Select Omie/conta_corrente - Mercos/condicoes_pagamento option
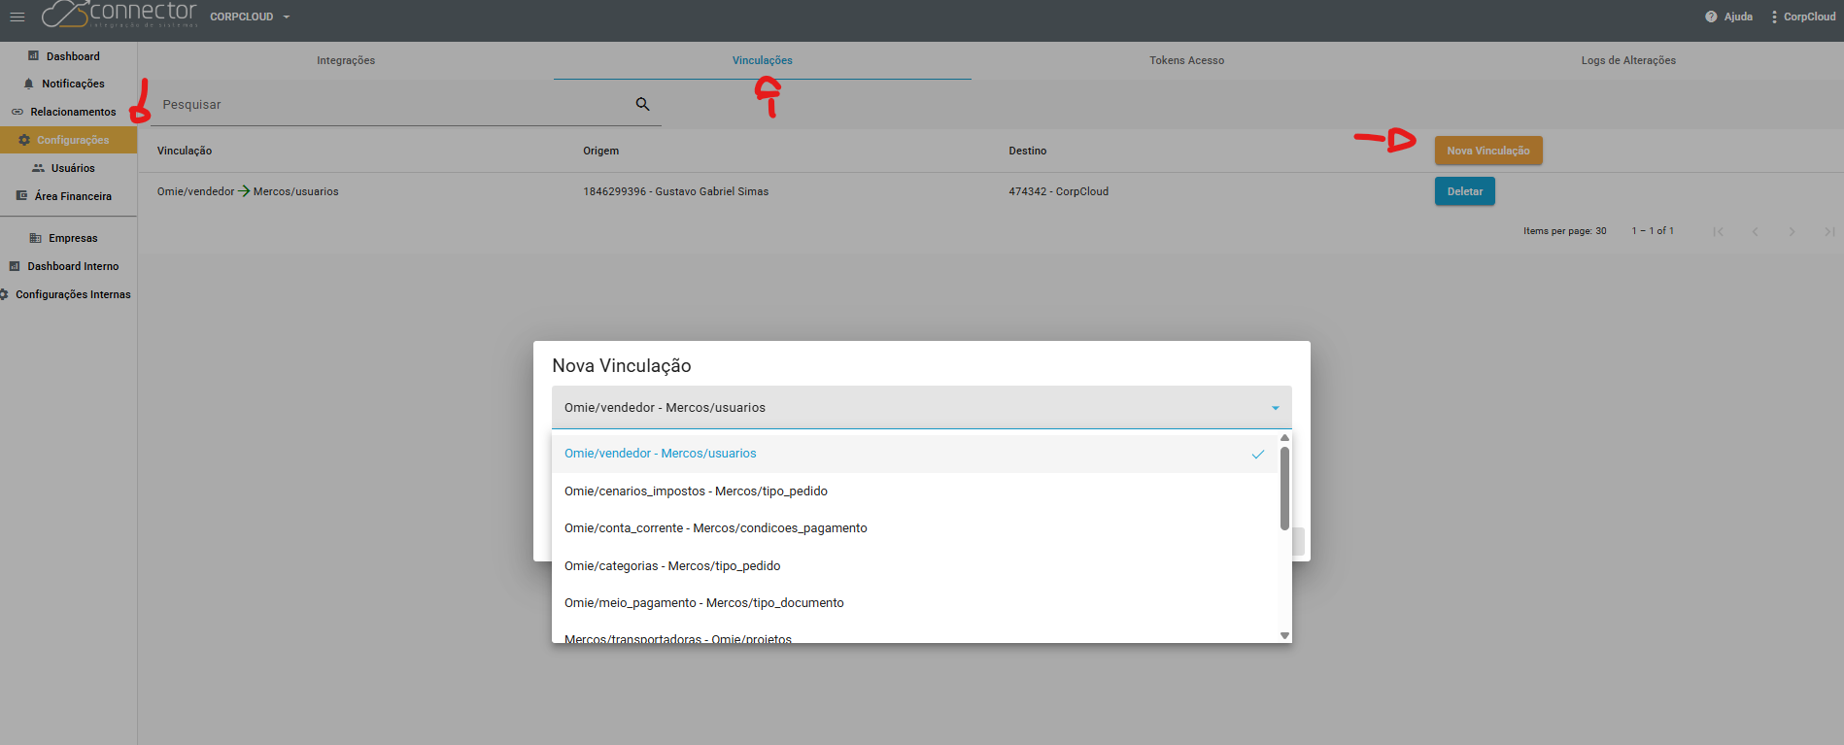This screenshot has height=745, width=1844. click(715, 528)
